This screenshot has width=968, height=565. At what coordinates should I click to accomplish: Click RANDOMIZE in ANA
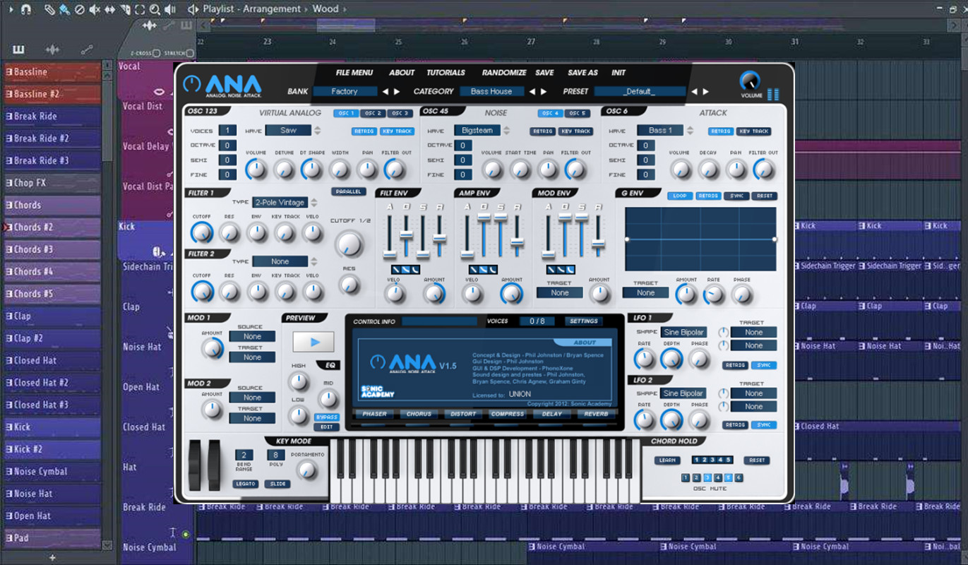pyautogui.click(x=504, y=73)
